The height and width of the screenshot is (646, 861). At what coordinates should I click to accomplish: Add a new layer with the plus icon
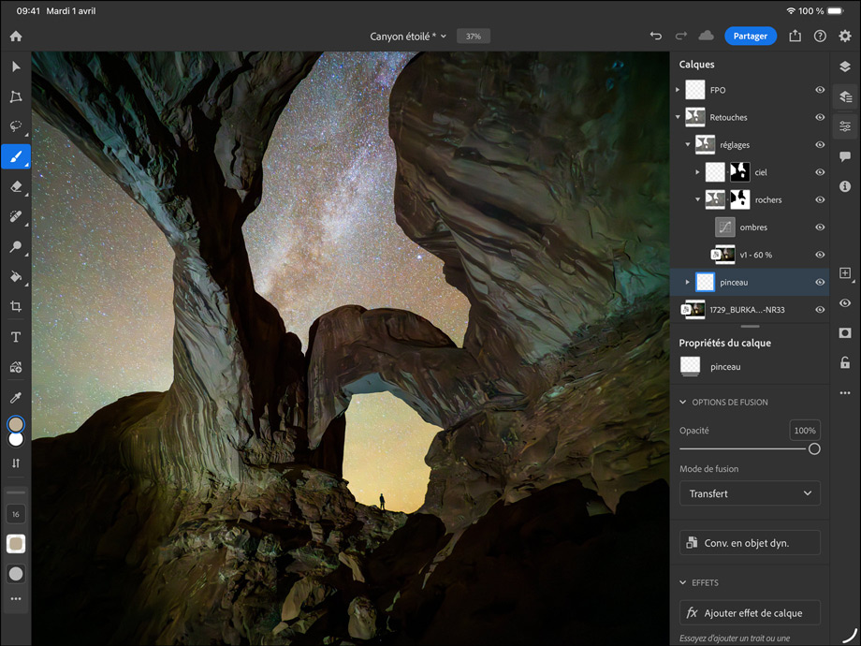[845, 272]
